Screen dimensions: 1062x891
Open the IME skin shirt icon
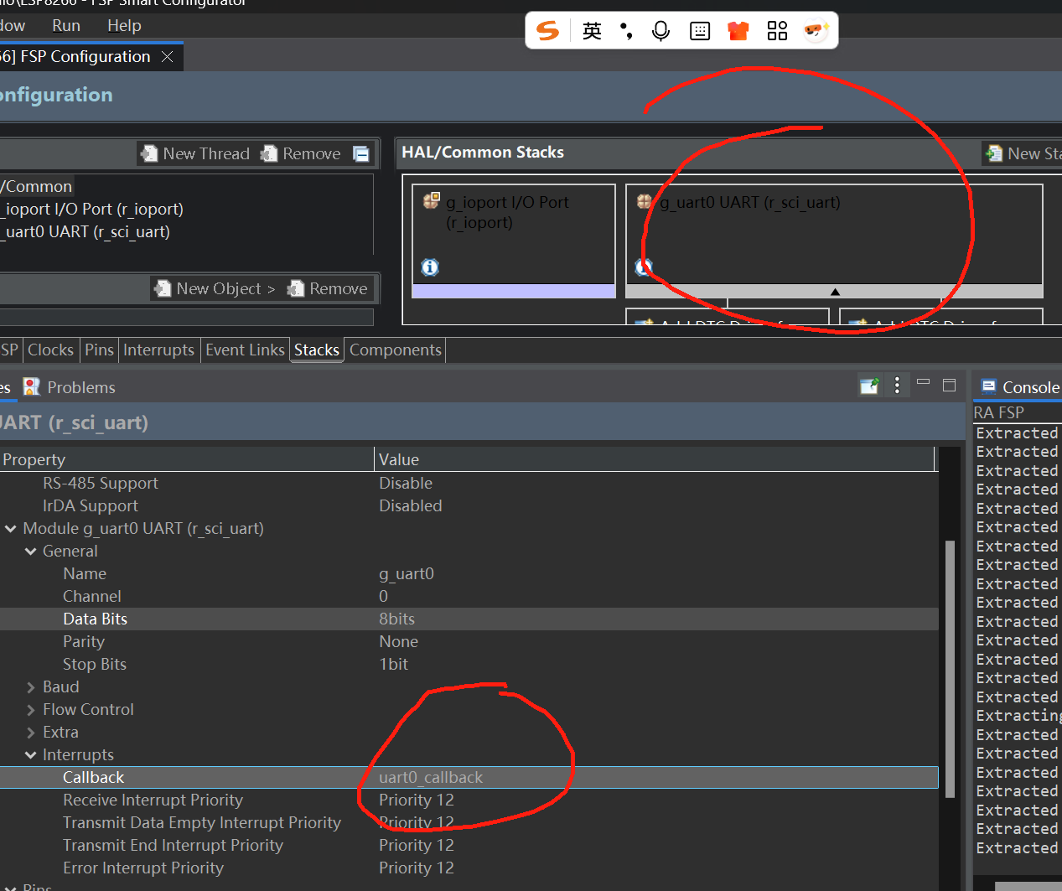tap(738, 32)
